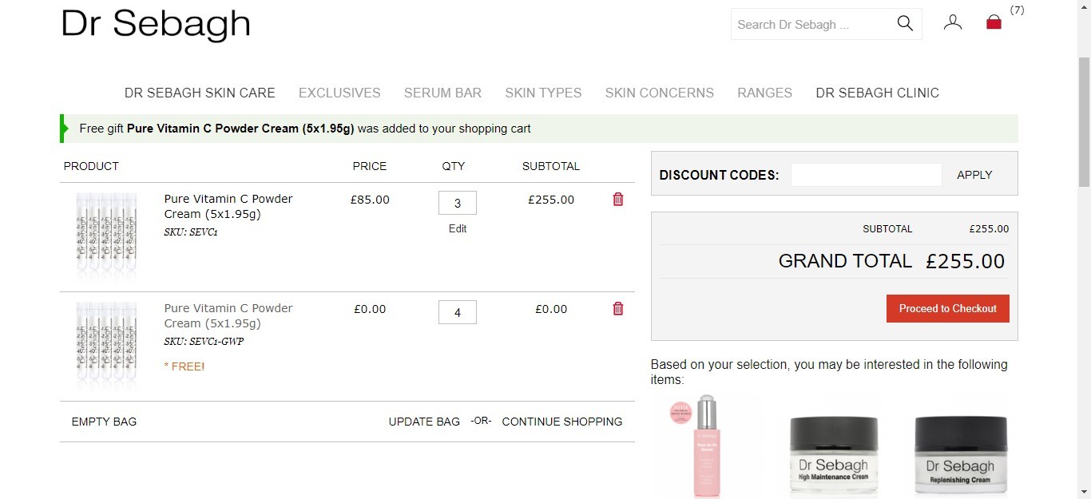This screenshot has width=1091, height=499.
Task: Open the Ranges menu
Action: tap(765, 93)
